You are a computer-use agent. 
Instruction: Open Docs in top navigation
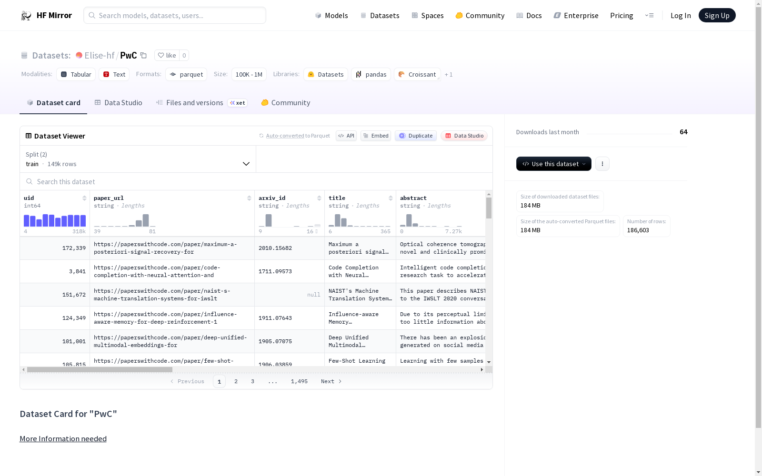click(x=529, y=15)
